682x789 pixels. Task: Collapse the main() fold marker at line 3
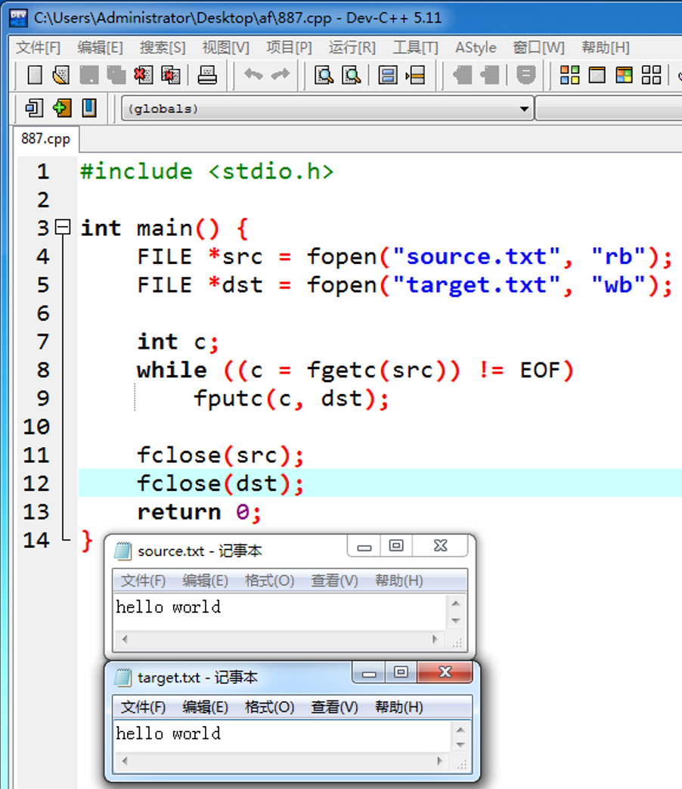pos(63,227)
